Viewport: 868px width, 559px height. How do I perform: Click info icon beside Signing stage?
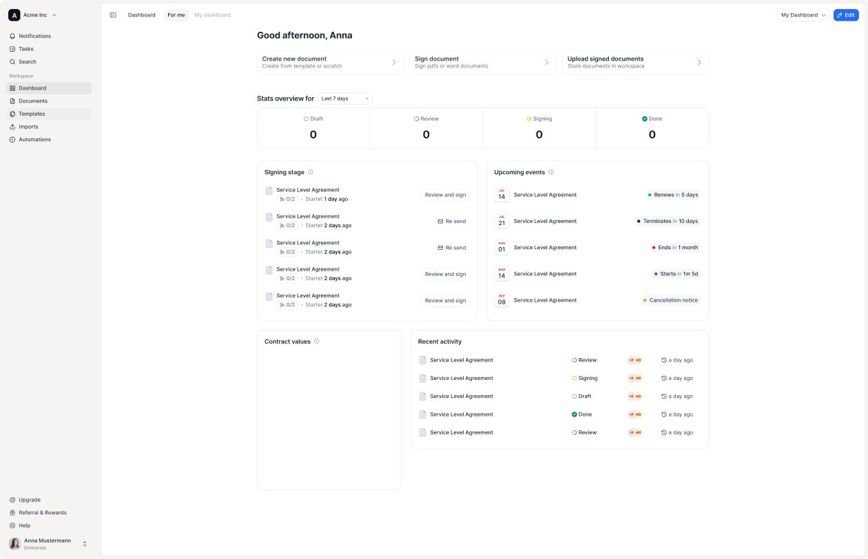[x=311, y=172]
